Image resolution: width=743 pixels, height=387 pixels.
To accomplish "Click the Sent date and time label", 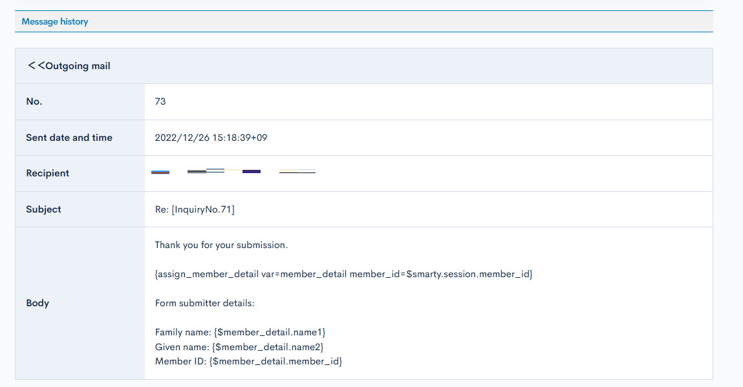I will tap(69, 138).
